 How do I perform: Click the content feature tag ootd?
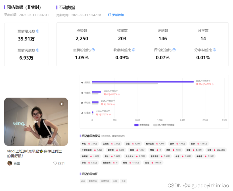[x=115, y=181]
